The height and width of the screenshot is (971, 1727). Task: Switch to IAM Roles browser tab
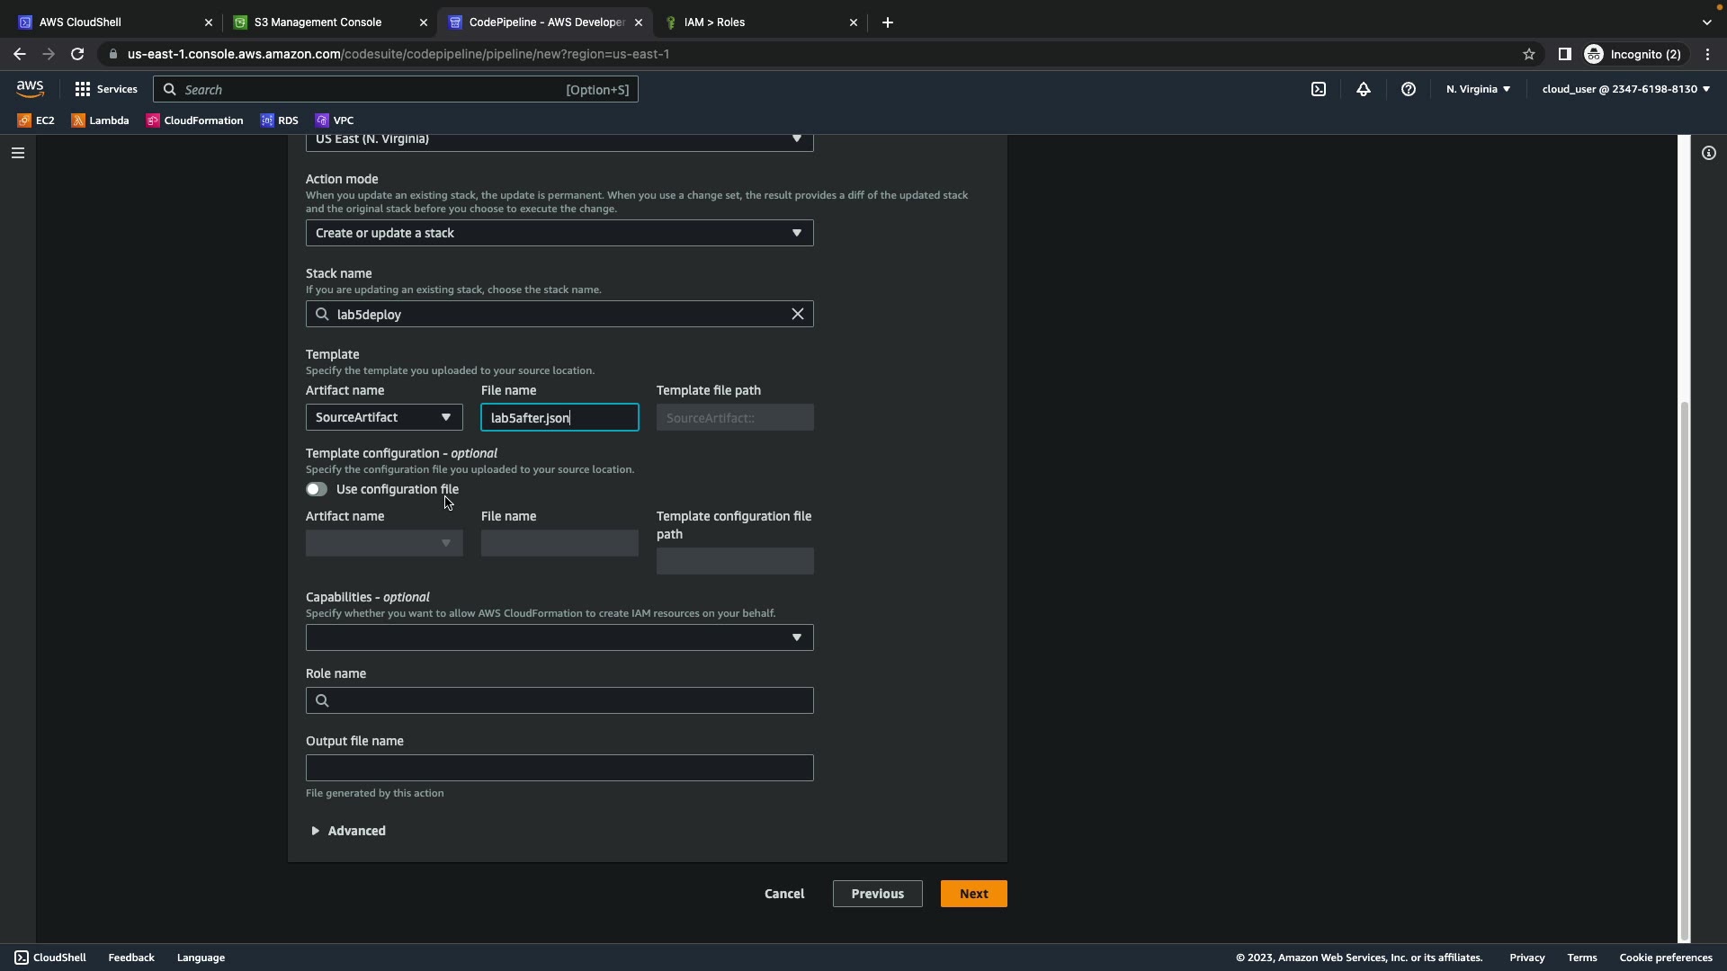coord(714,22)
